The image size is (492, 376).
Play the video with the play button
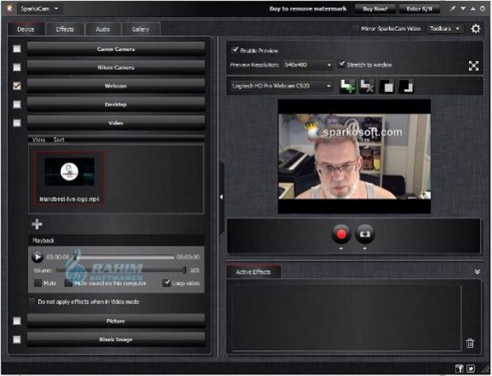[37, 257]
